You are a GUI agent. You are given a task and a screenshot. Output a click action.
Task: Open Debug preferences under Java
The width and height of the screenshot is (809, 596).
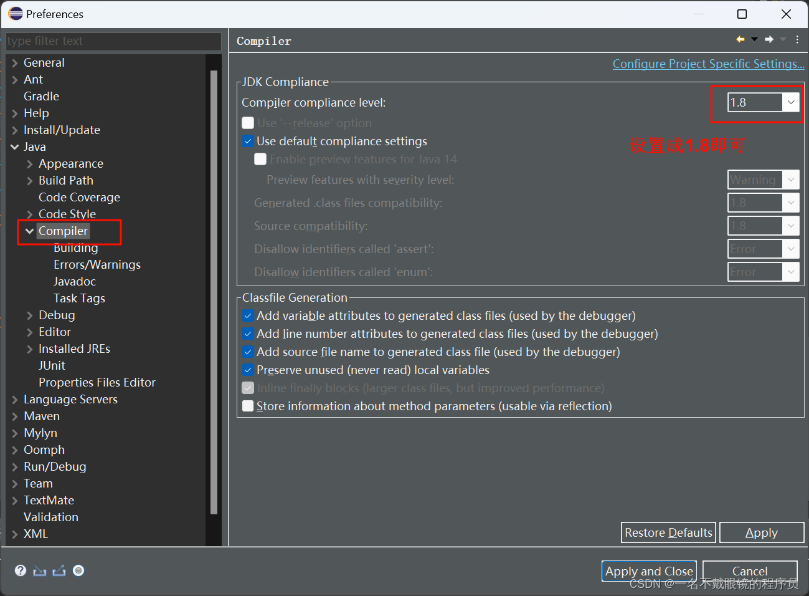tap(57, 315)
